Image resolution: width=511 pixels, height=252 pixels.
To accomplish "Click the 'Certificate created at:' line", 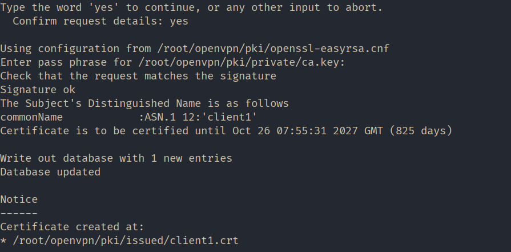I will (72, 227).
